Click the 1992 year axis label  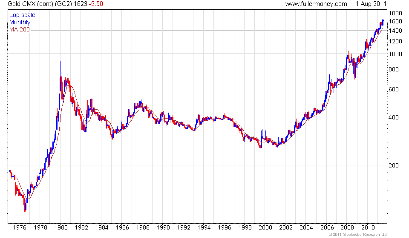point(184,227)
